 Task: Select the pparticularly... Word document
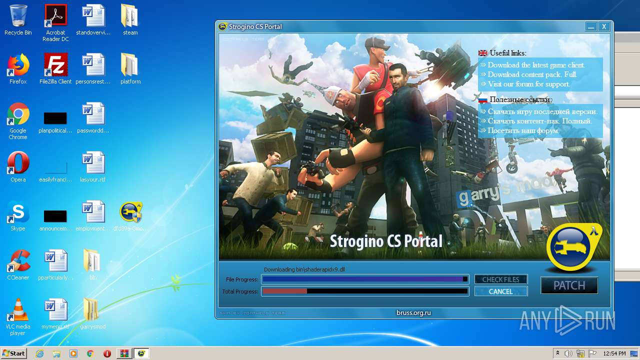(55, 265)
